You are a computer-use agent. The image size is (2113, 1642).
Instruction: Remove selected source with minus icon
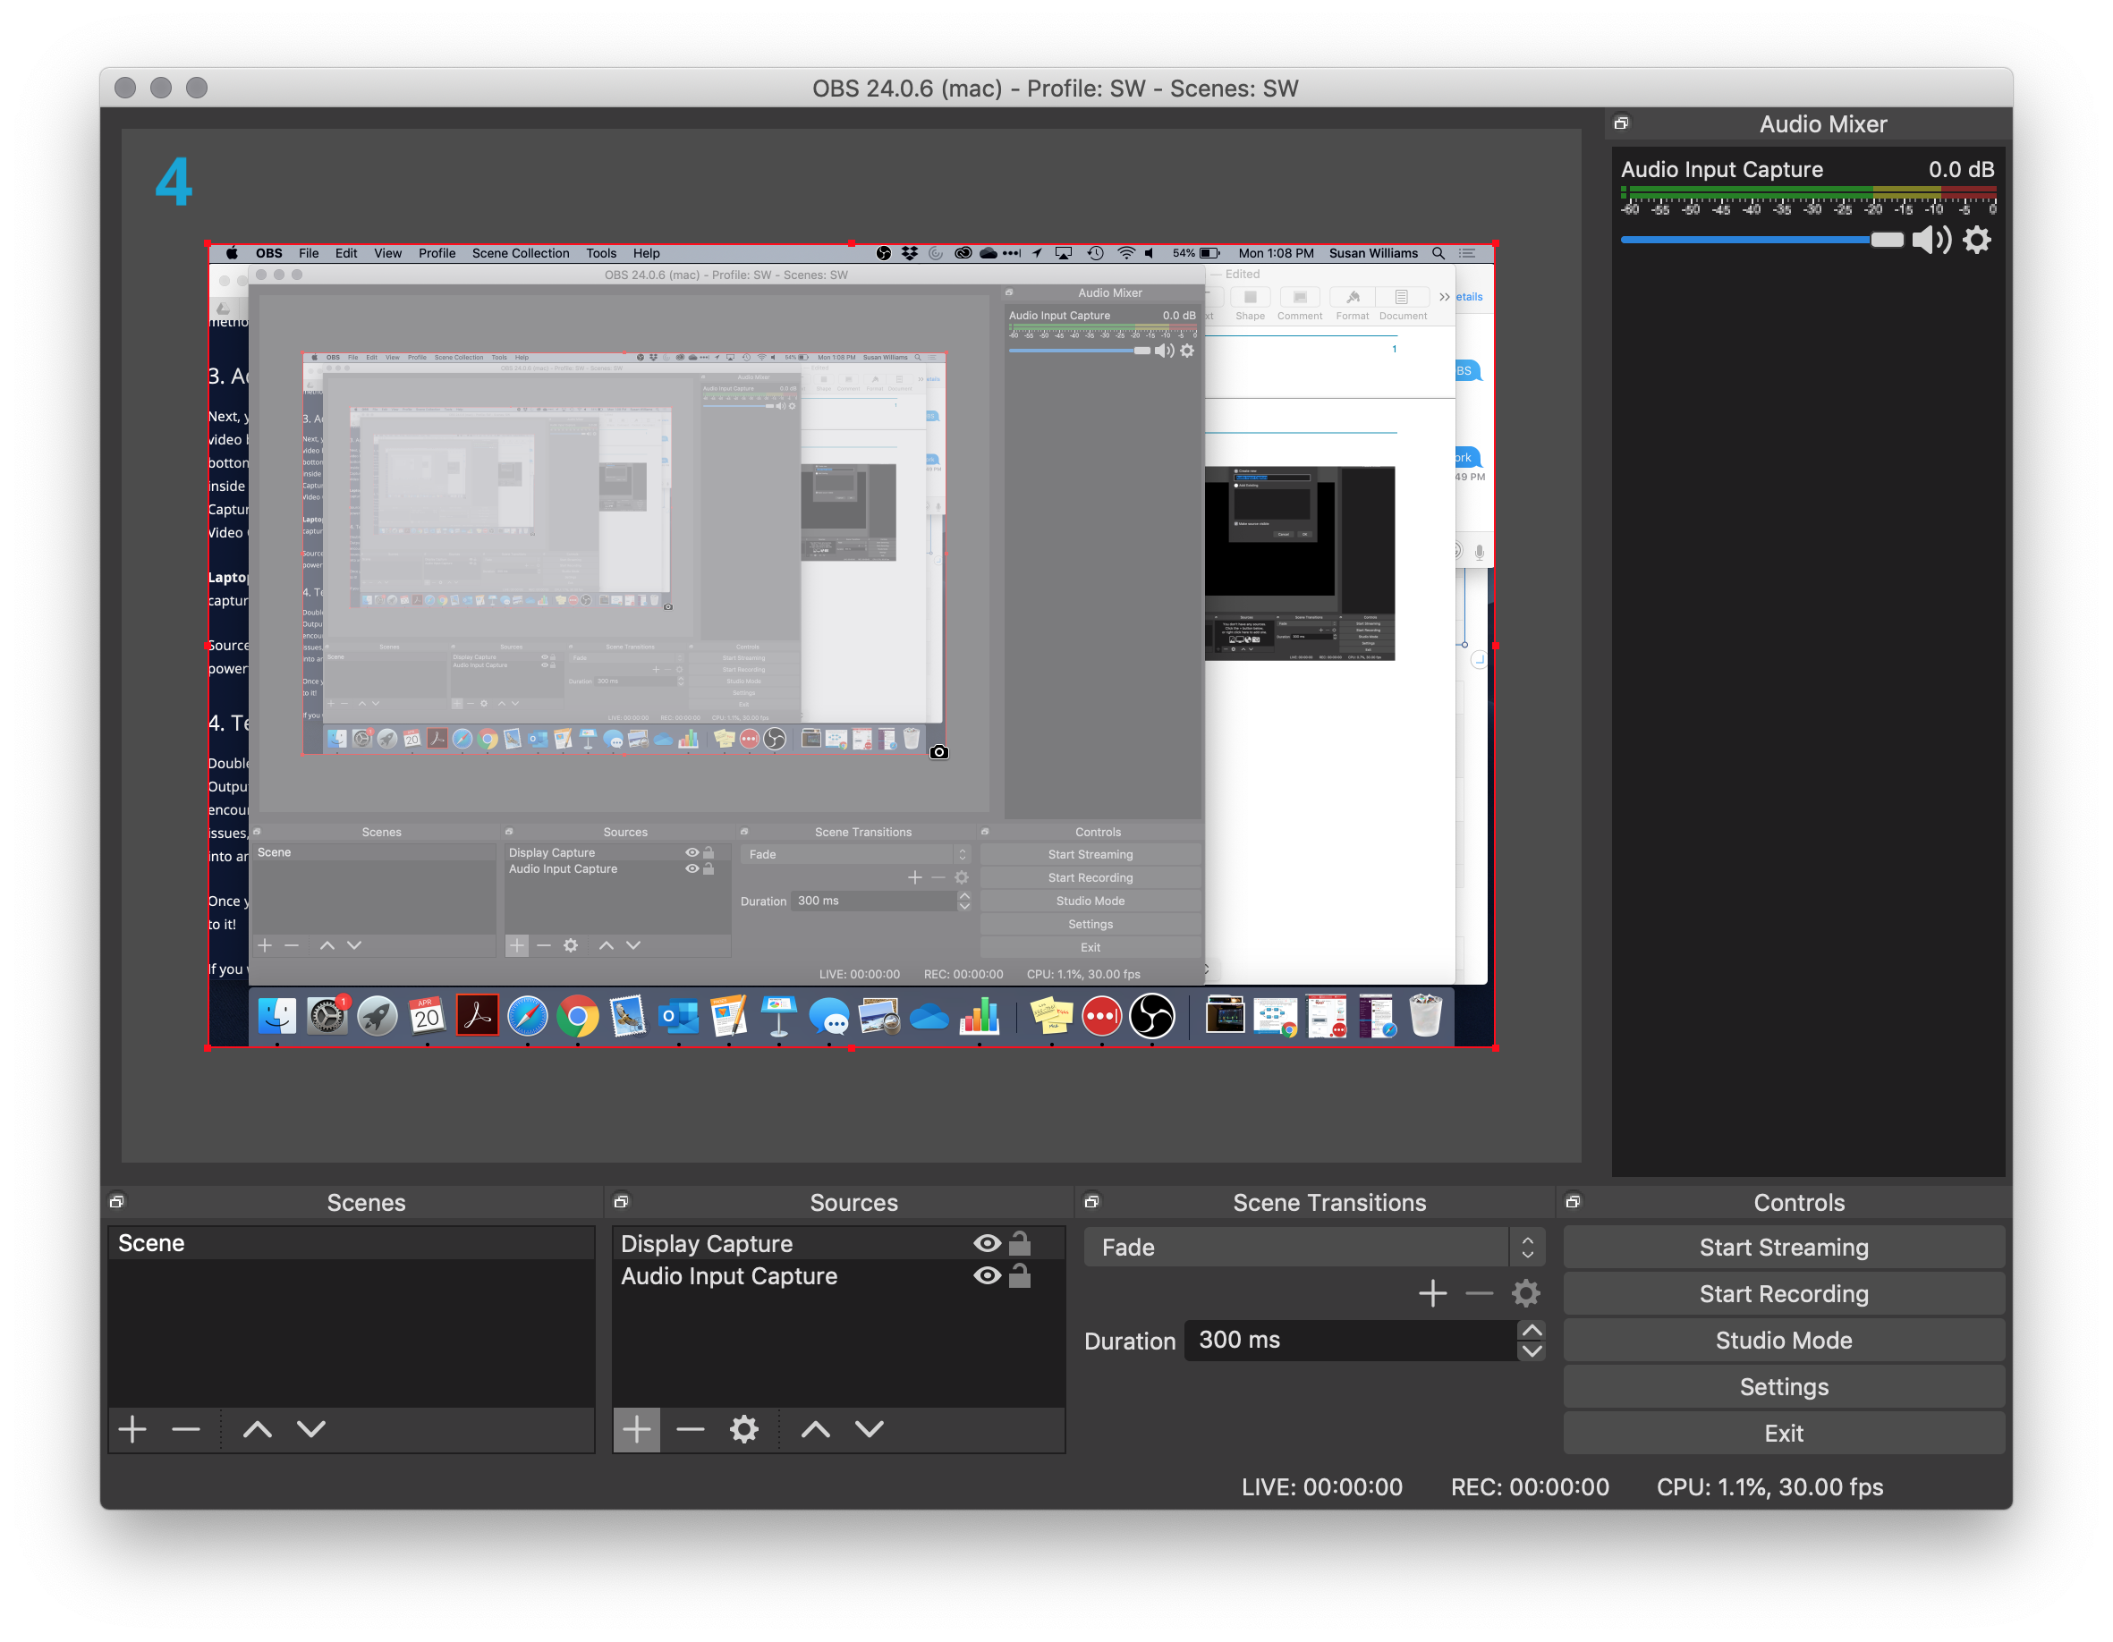click(690, 1429)
